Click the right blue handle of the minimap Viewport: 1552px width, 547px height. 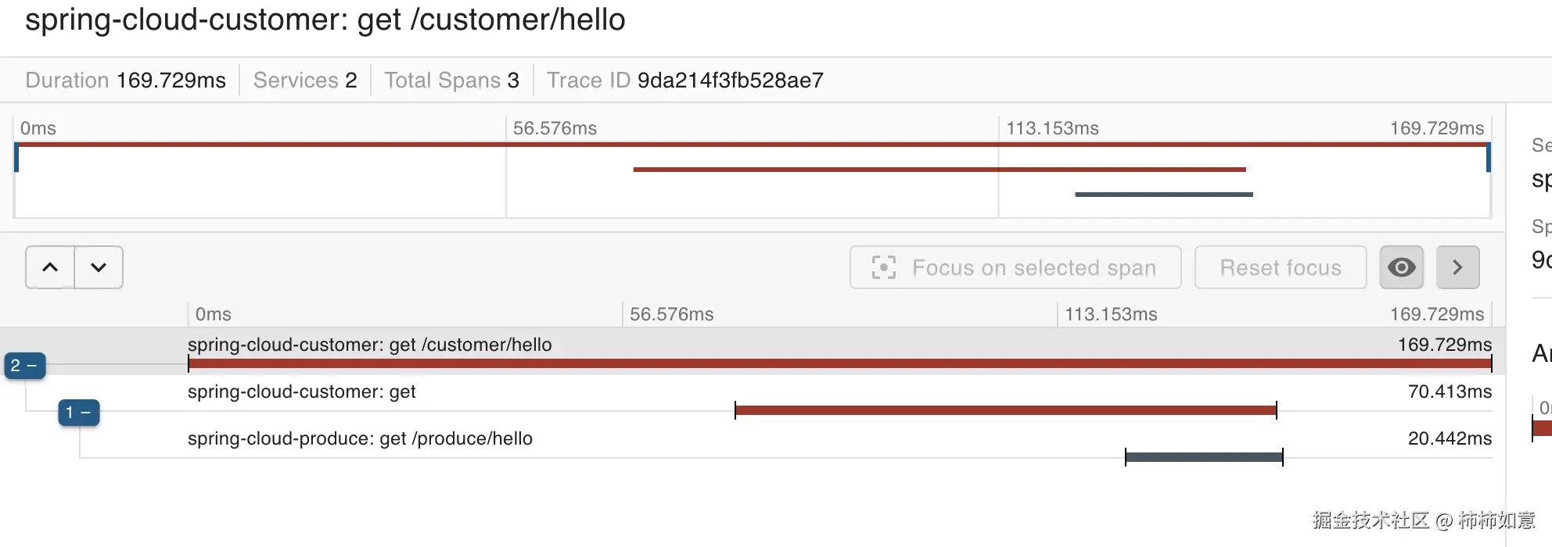(x=1488, y=158)
